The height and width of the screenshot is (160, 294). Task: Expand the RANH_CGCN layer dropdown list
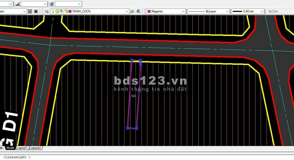pyautogui.click(x=127, y=11)
